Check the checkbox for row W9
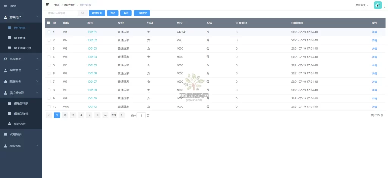This screenshot has height=178, width=388. click(x=49, y=98)
